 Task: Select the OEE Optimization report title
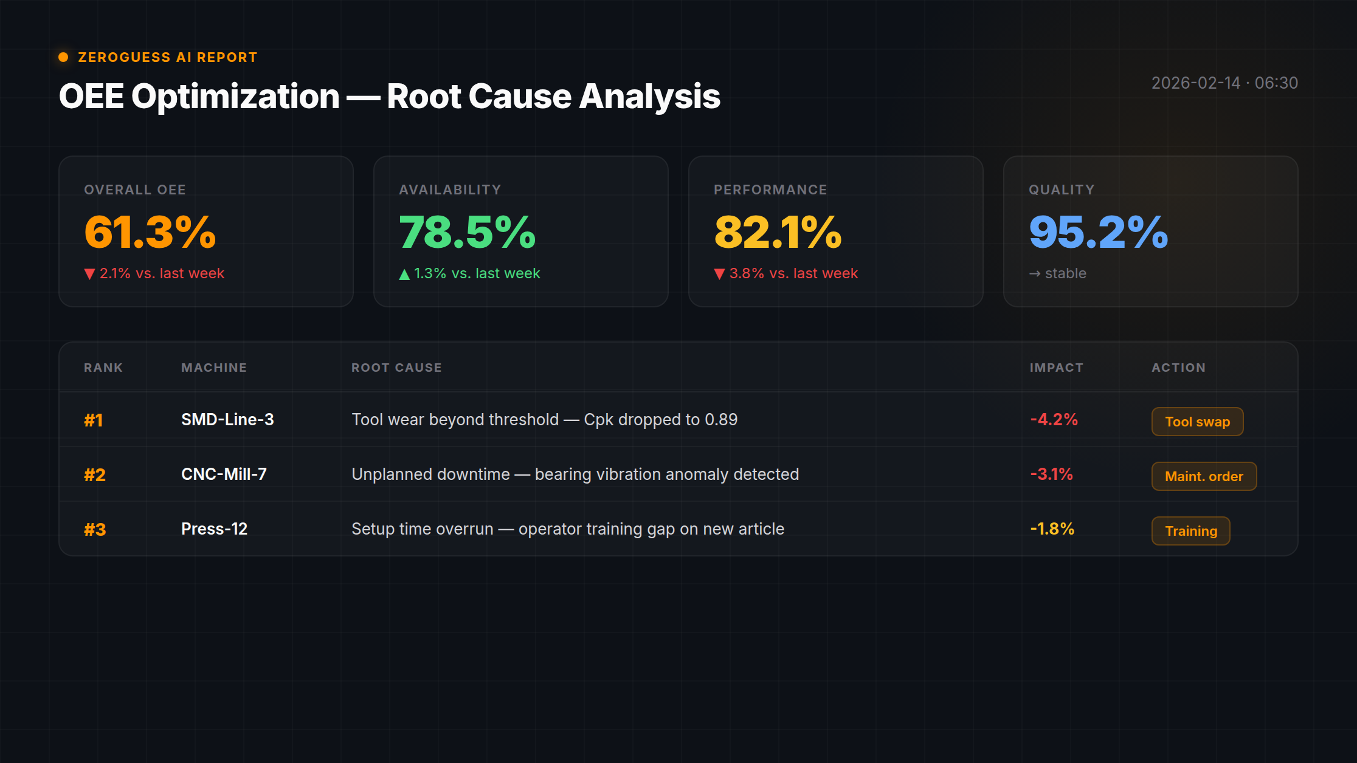click(390, 96)
